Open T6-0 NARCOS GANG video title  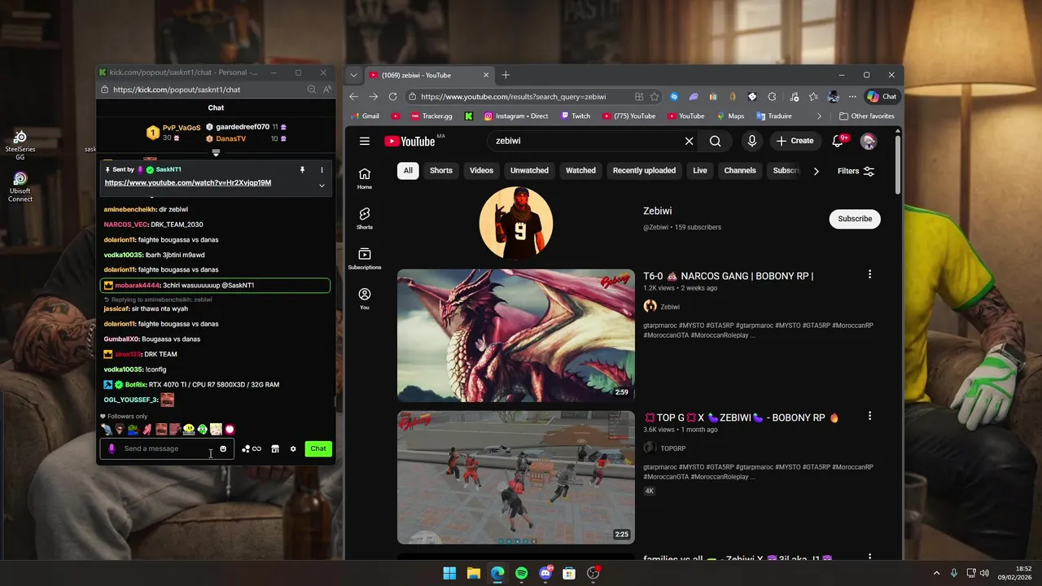click(x=729, y=276)
